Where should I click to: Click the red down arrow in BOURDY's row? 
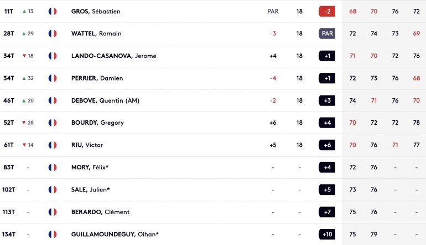24,122
